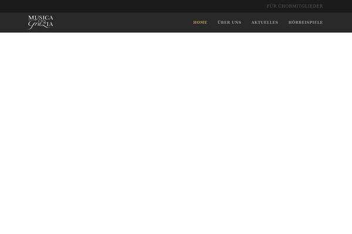Go to the Über Uns page

[x=229, y=22]
